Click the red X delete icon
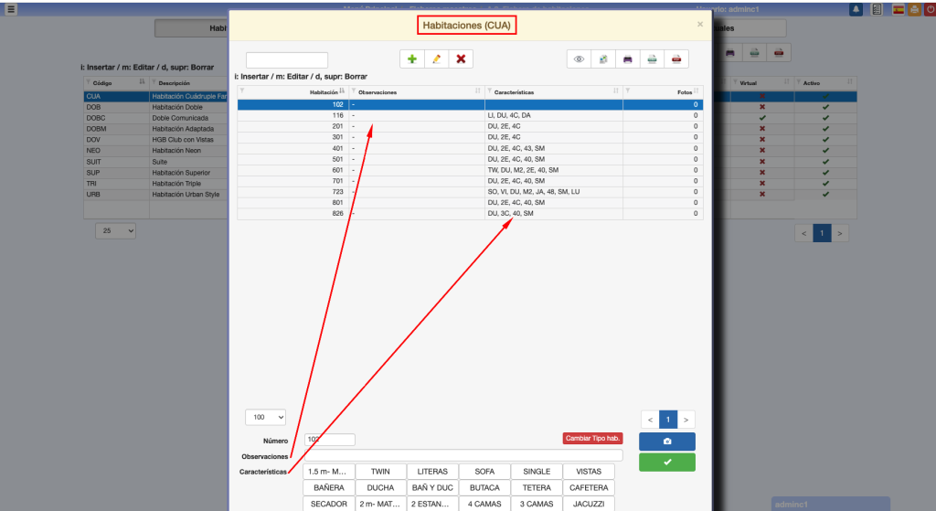This screenshot has height=511, width=936. 461,59
